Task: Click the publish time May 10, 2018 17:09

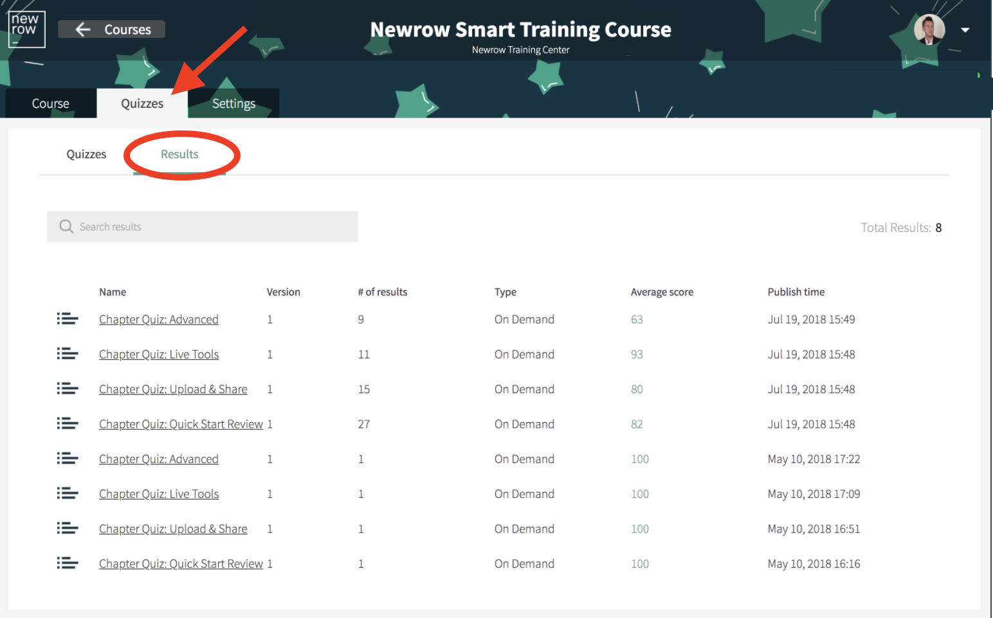Action: click(814, 493)
